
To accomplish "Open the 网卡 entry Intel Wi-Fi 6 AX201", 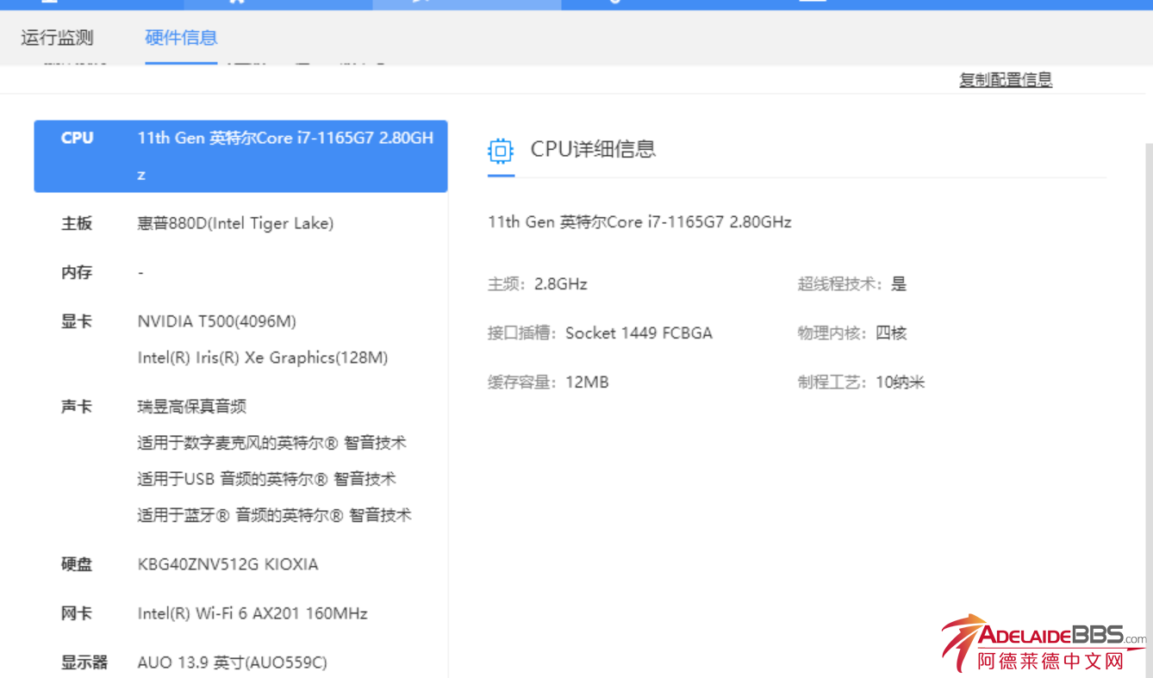I will pos(252,614).
